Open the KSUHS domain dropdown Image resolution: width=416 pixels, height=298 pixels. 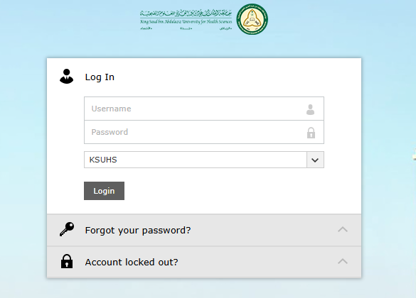pyautogui.click(x=204, y=160)
